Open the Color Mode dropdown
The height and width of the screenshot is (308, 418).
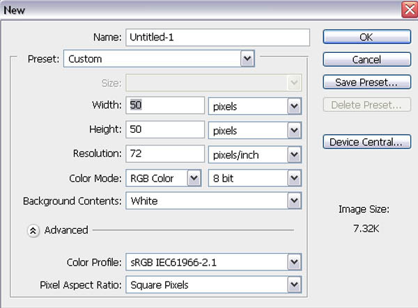tap(193, 177)
